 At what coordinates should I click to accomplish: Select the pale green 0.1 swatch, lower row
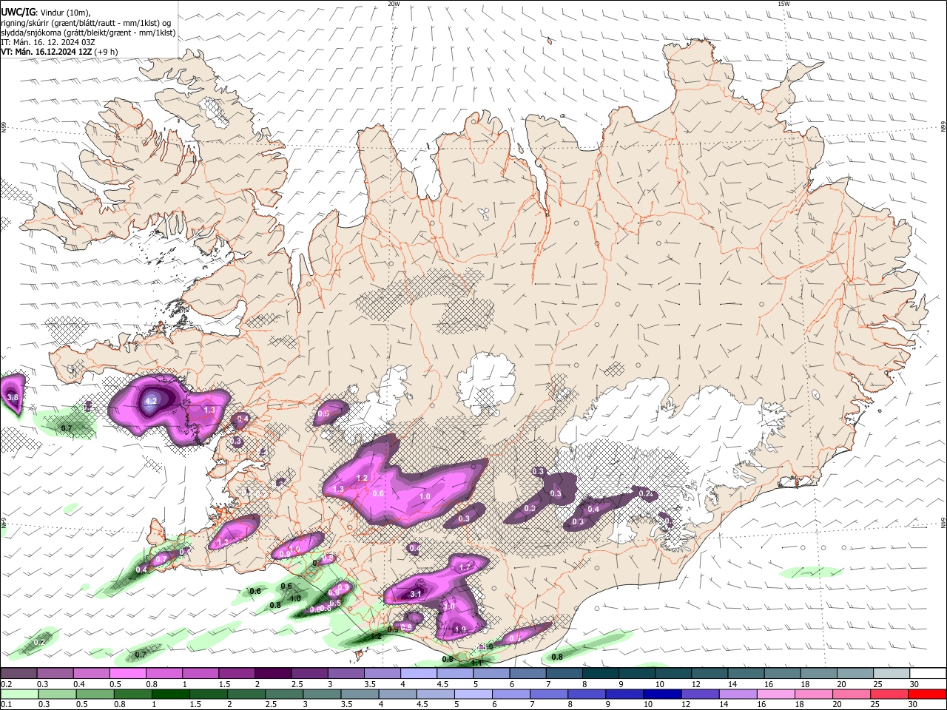[x=19, y=694]
